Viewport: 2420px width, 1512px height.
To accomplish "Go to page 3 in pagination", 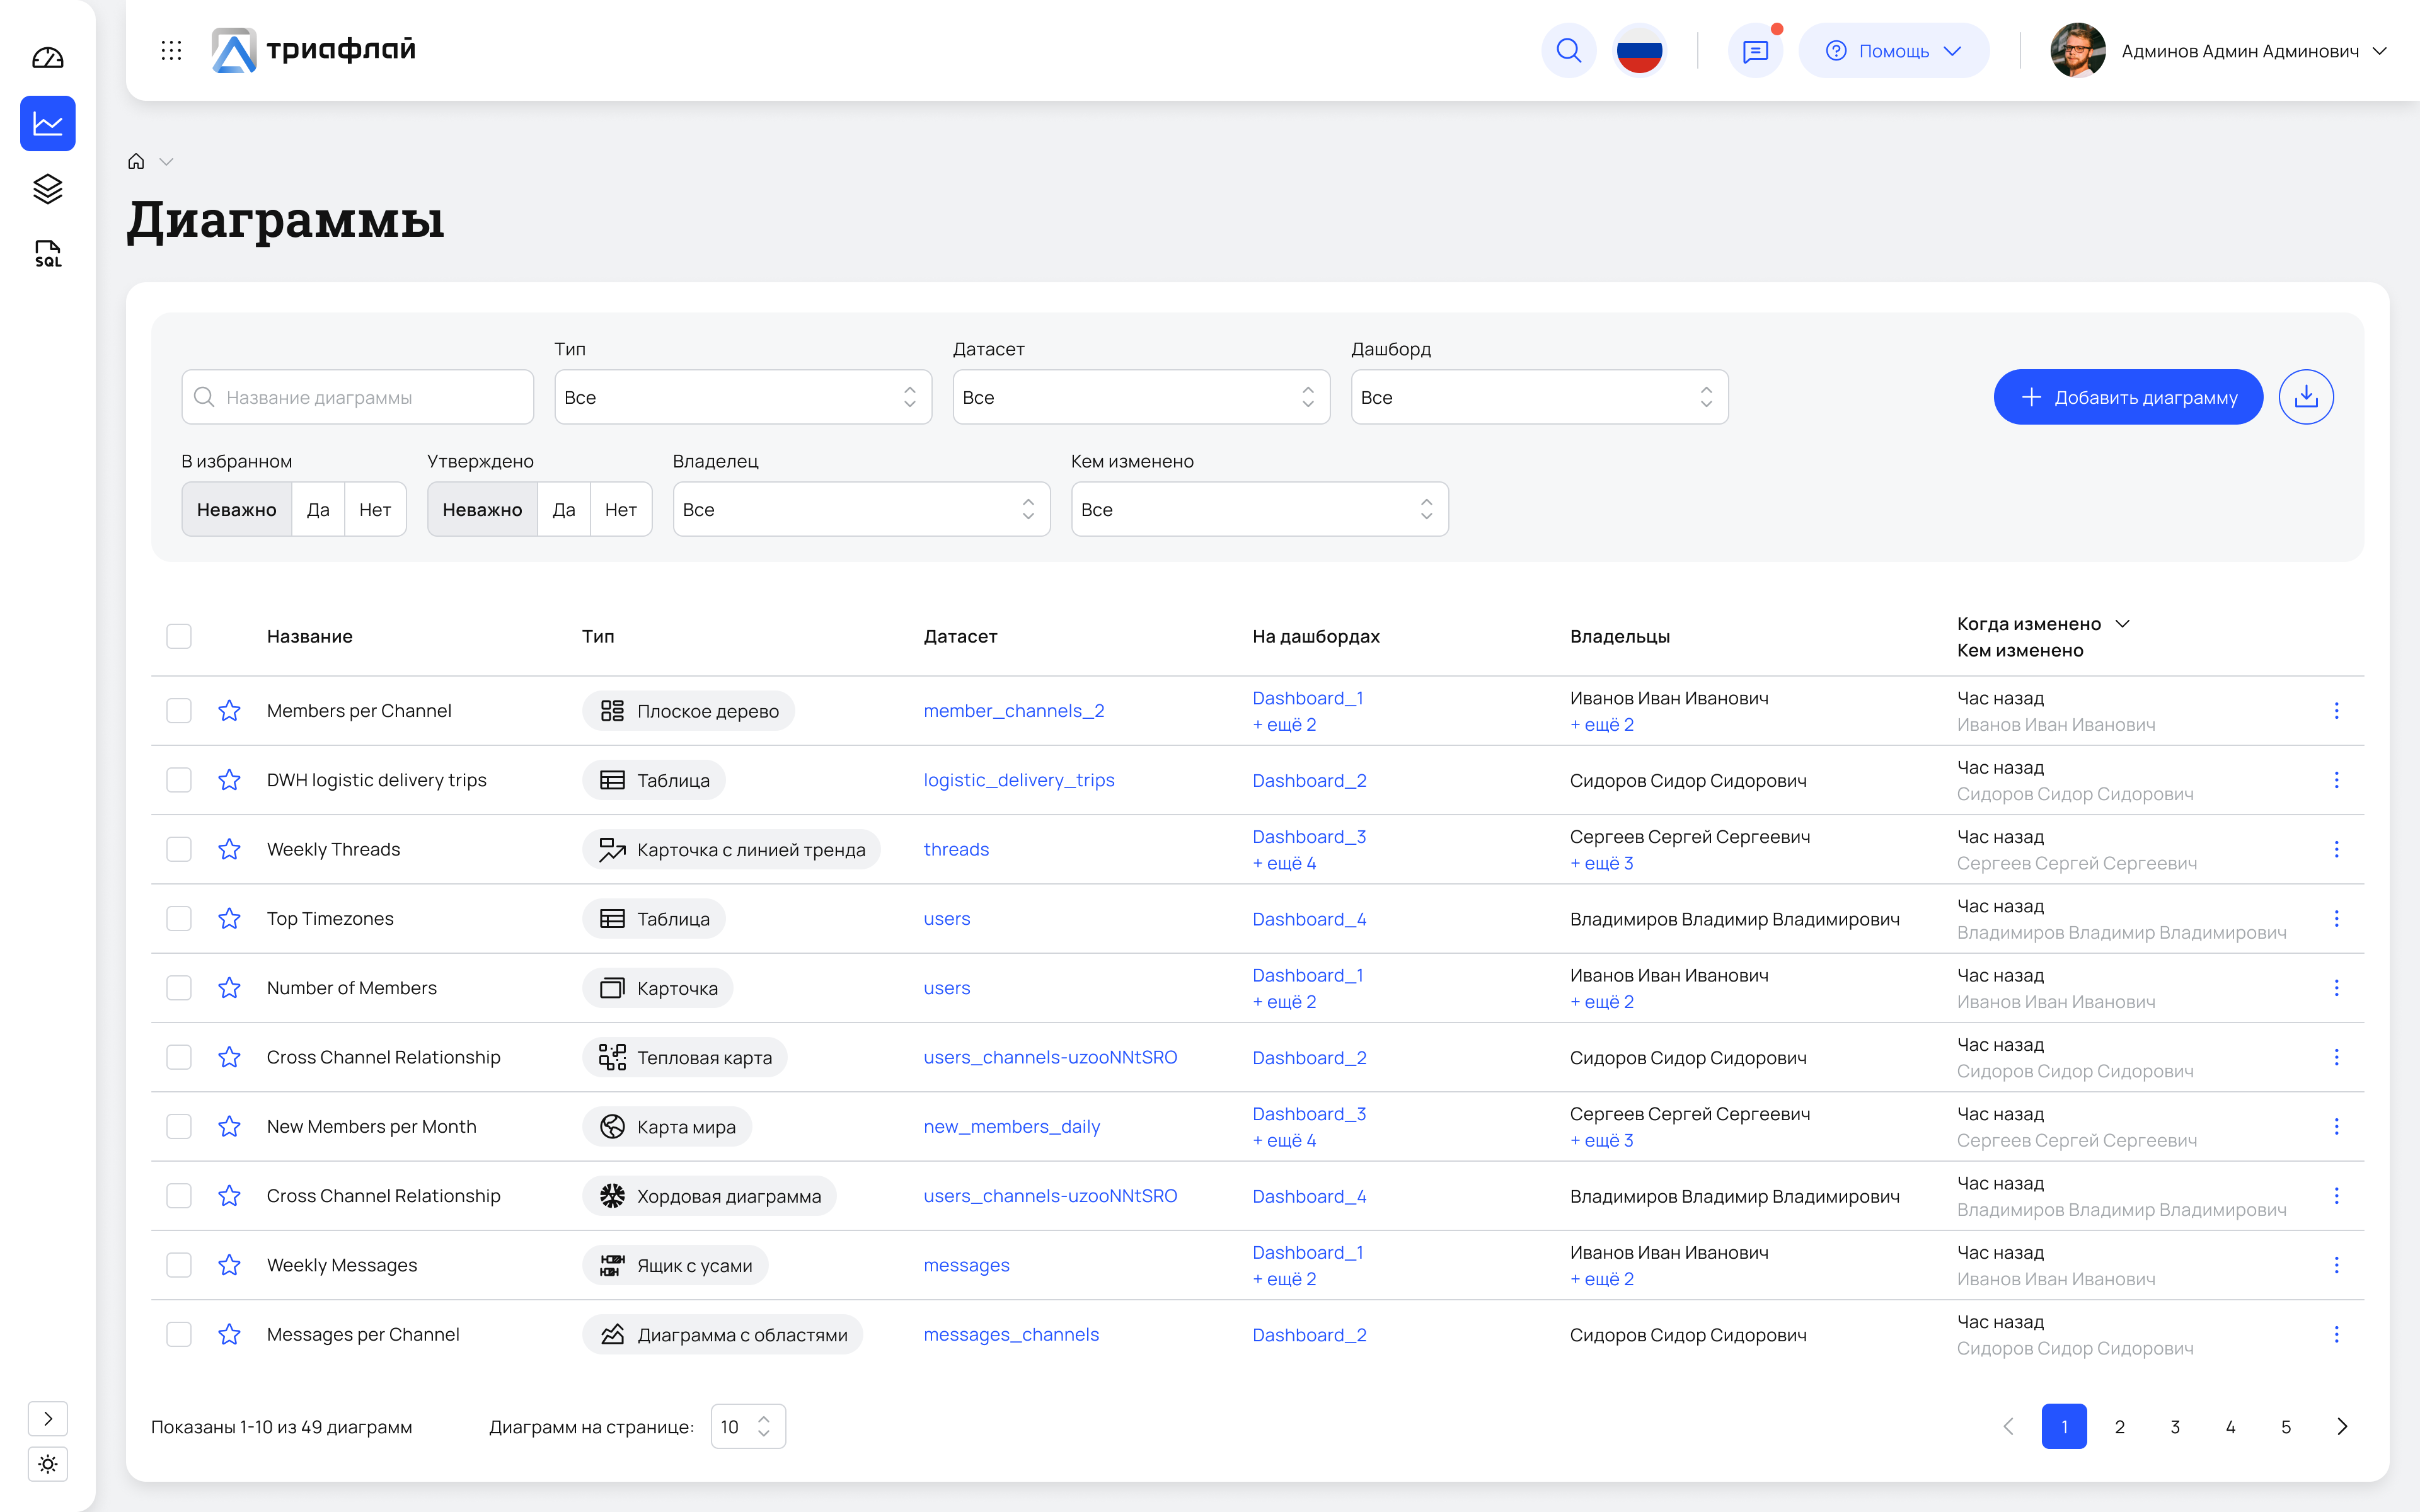I will pyautogui.click(x=2174, y=1427).
